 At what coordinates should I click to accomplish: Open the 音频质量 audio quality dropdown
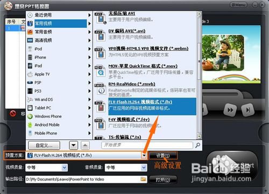144,168
